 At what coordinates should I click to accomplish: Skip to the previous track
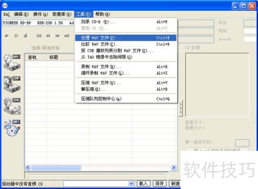(x=39, y=36)
